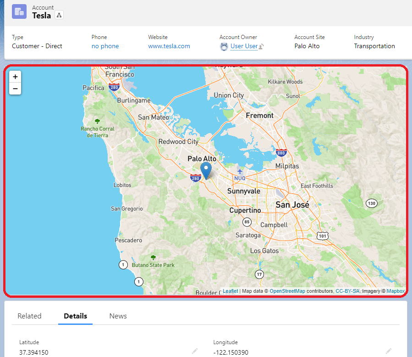Click the Butano State Park tree icon
Screen dimensions: 412x357
tap(153, 257)
